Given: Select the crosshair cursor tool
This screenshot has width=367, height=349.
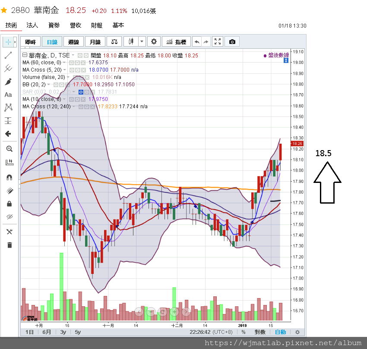Looking at the screenshot, I should (x=8, y=42).
